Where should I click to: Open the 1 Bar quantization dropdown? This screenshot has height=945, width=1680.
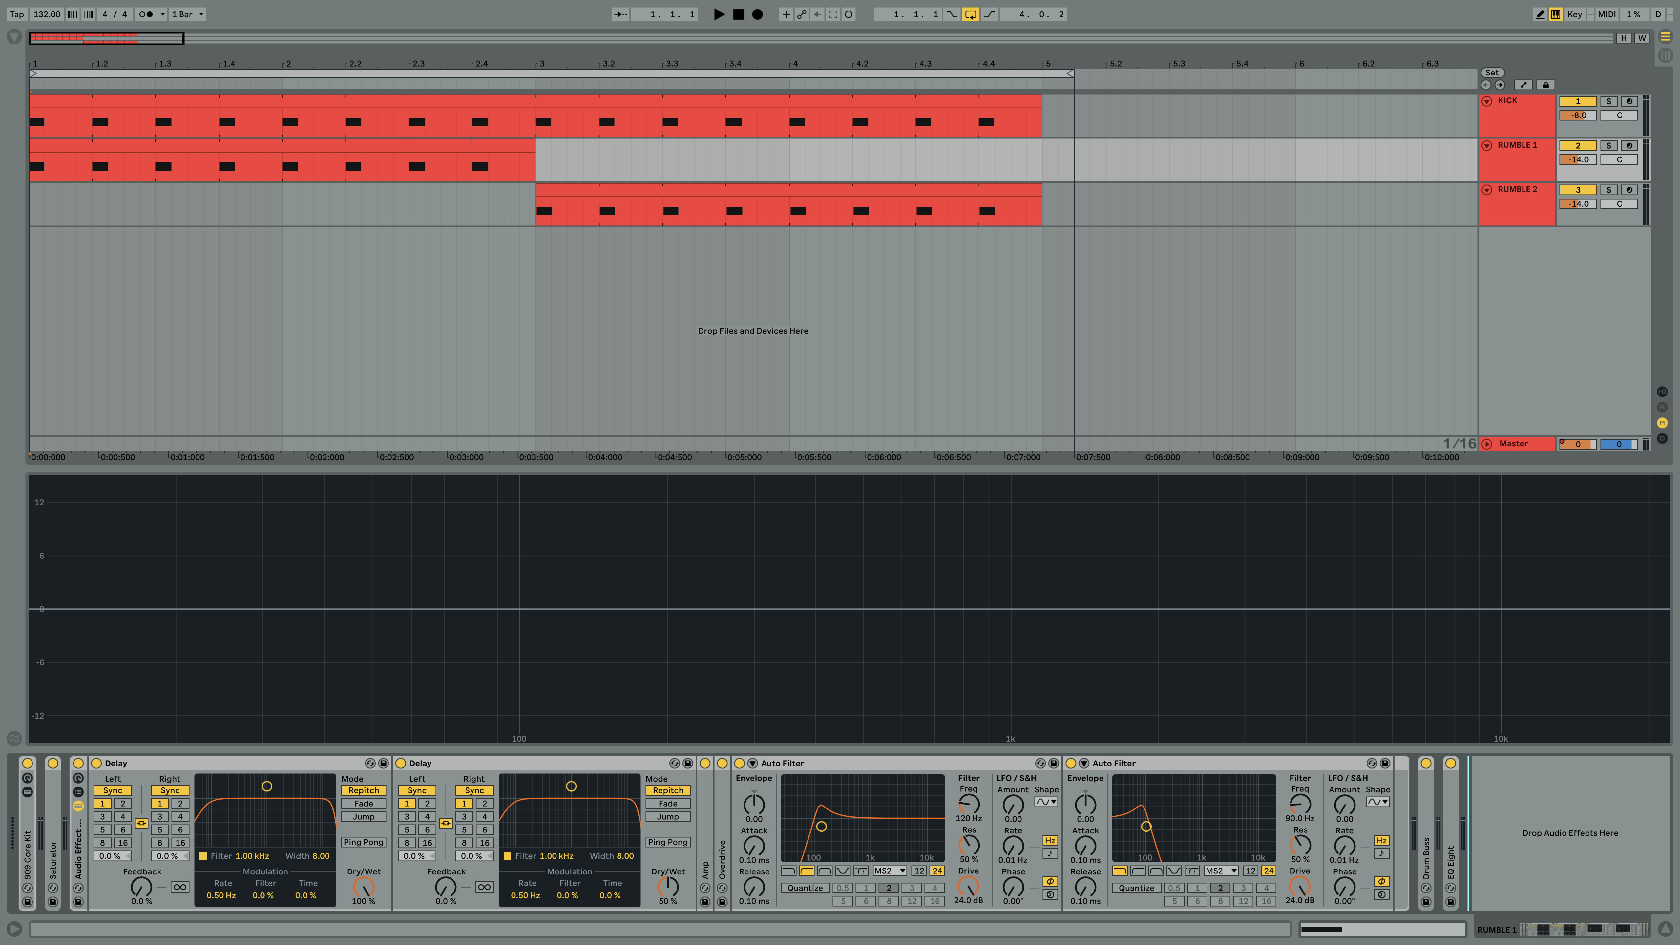(x=188, y=14)
